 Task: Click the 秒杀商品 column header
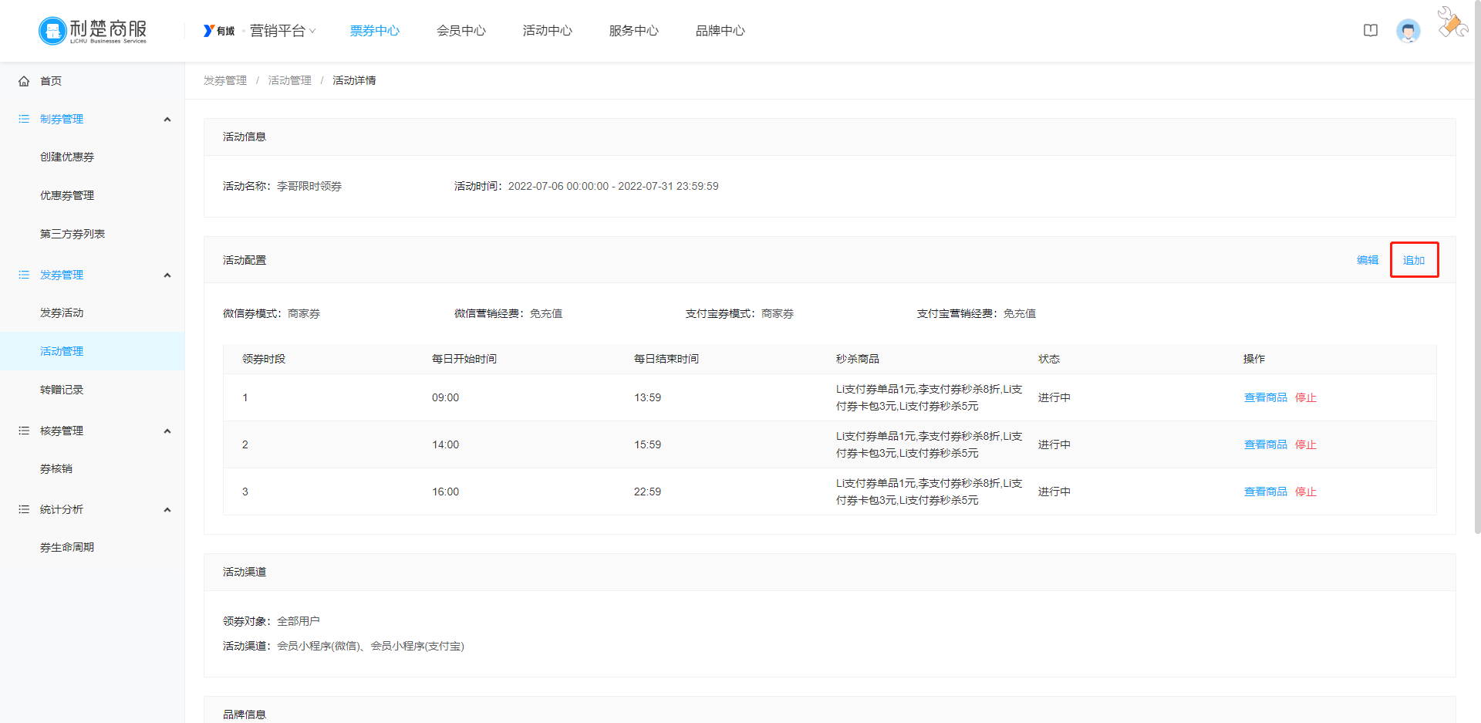(858, 359)
